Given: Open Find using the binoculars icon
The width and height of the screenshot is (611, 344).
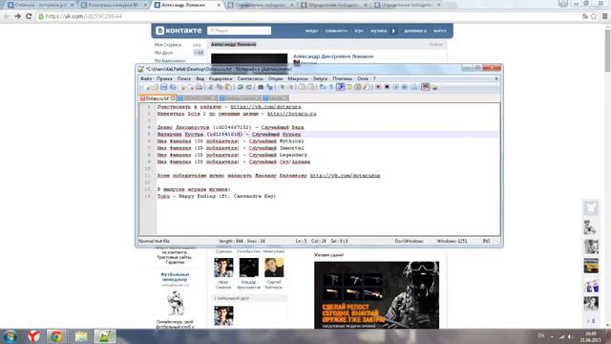Looking at the screenshot, I should [x=261, y=87].
